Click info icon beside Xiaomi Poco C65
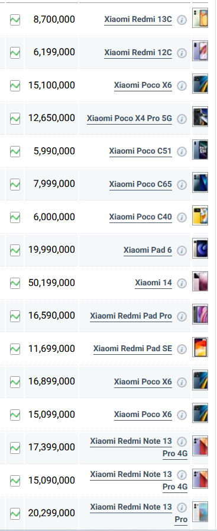 coord(182,185)
